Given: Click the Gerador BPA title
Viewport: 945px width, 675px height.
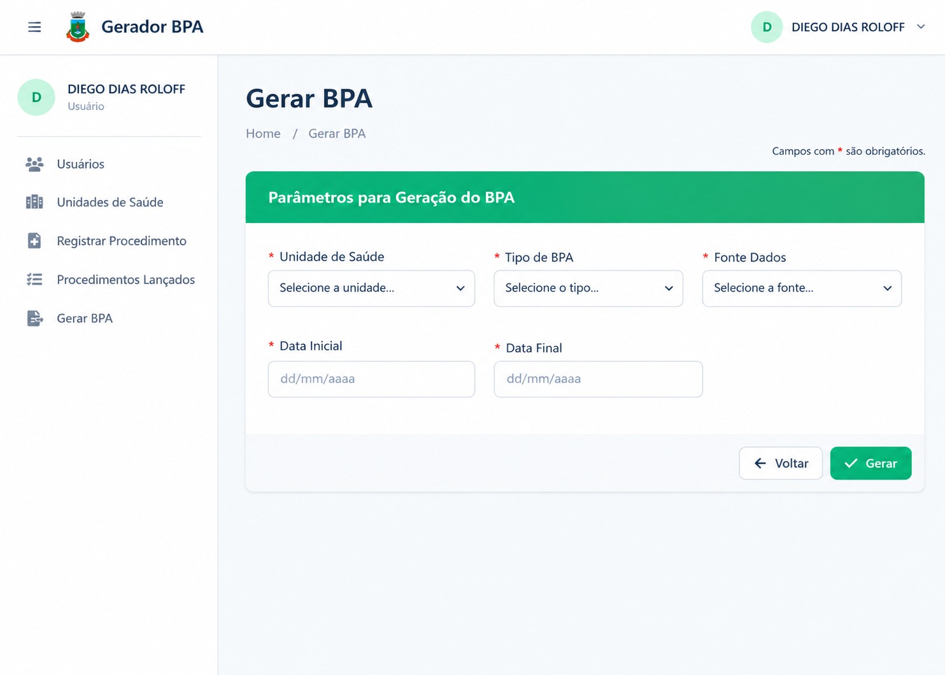Looking at the screenshot, I should [x=152, y=27].
